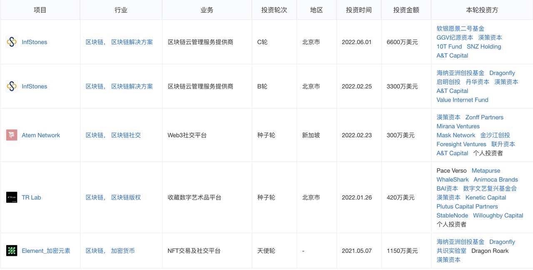Open investor Willoughby Capital
Image resolution: width=533 pixels, height=270 pixels.
498,215
